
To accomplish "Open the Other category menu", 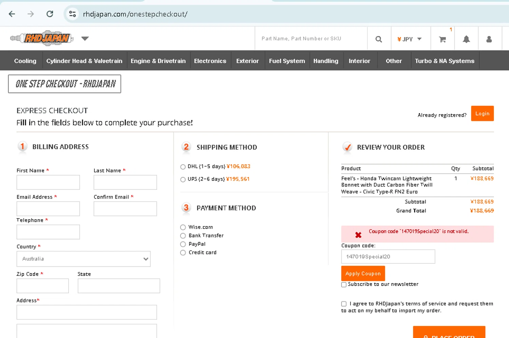I will point(394,61).
